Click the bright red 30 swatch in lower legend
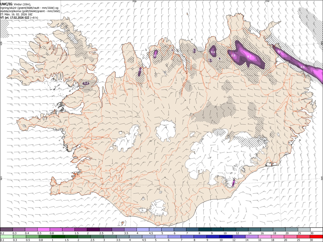Screen dimensions: 323x242 pyautogui.click(x=316, y=236)
